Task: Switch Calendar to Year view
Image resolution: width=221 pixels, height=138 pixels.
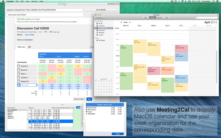Action: [167, 18]
